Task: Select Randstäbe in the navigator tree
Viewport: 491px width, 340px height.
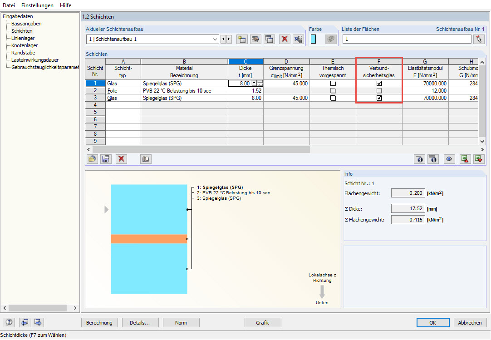Action: click(23, 53)
